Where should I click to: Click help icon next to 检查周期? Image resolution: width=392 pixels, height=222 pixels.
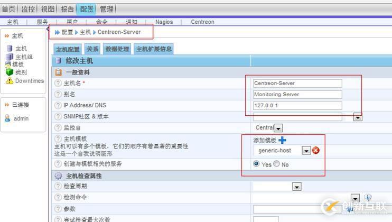[x=58, y=186]
